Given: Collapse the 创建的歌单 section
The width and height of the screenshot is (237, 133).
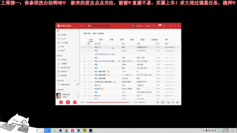Looking at the screenshot, I should [77, 81].
